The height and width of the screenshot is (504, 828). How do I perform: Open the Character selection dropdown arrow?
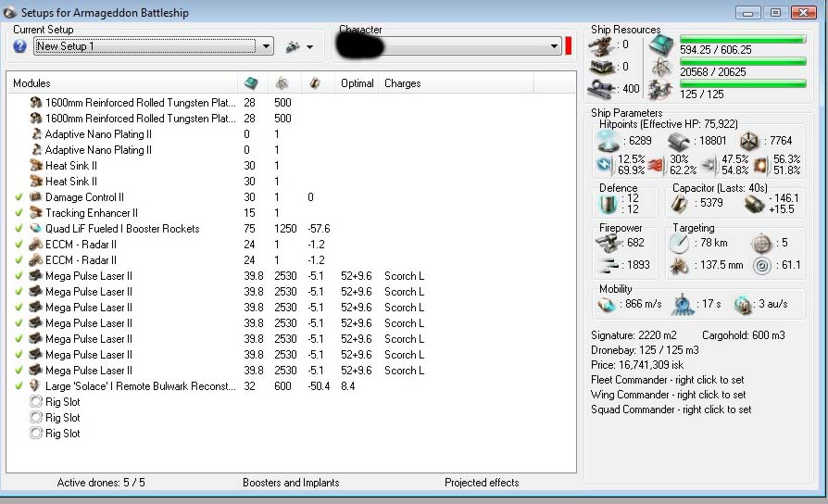[554, 46]
